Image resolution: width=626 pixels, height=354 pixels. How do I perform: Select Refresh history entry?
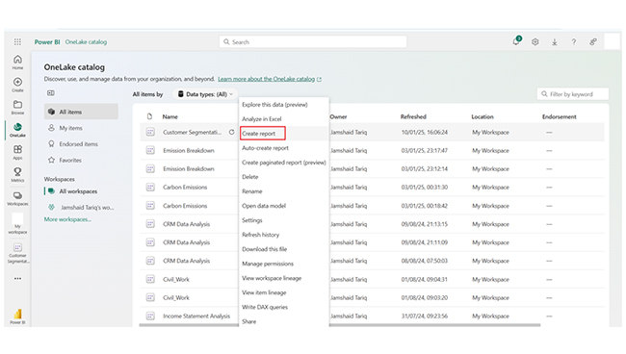click(x=260, y=235)
